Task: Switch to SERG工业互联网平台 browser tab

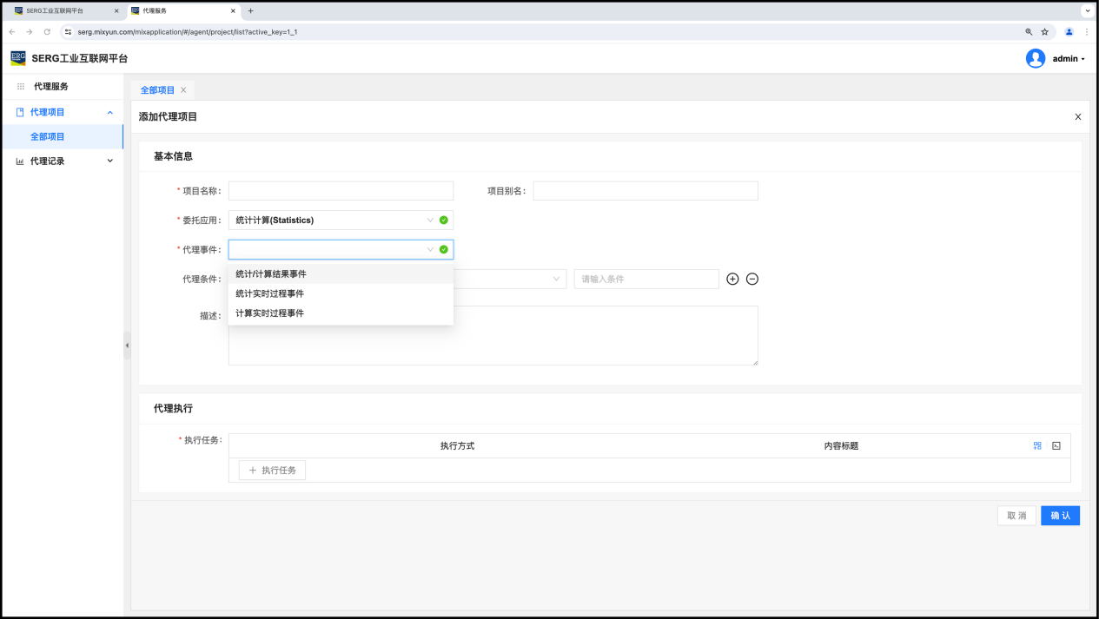Action: click(x=61, y=10)
